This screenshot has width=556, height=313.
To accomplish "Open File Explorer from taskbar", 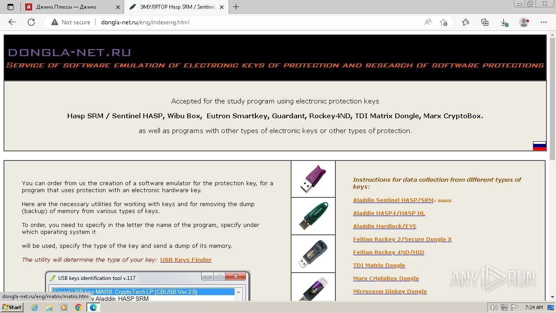I will pos(49,307).
